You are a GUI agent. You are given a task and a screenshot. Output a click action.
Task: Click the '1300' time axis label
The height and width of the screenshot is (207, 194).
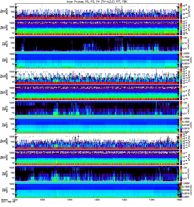(97, 200)
